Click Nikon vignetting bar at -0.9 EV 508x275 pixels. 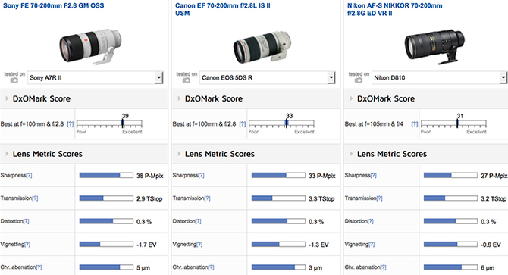450,244
